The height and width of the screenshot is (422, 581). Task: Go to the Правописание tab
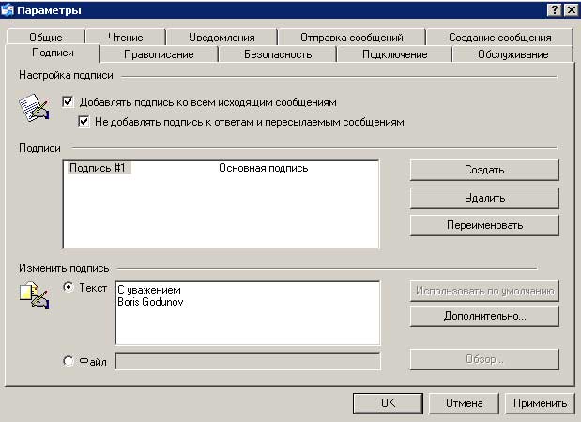159,54
